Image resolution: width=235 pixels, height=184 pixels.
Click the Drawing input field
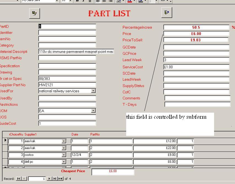pyautogui.click(x=67, y=72)
